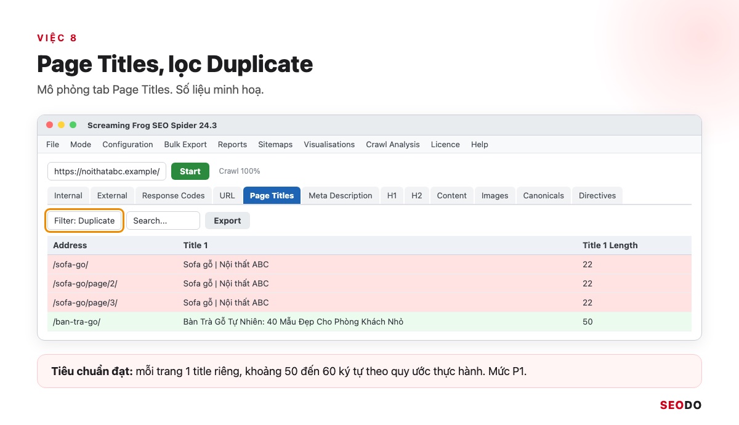Open the Licence menu
739x425 pixels.
[445, 144]
